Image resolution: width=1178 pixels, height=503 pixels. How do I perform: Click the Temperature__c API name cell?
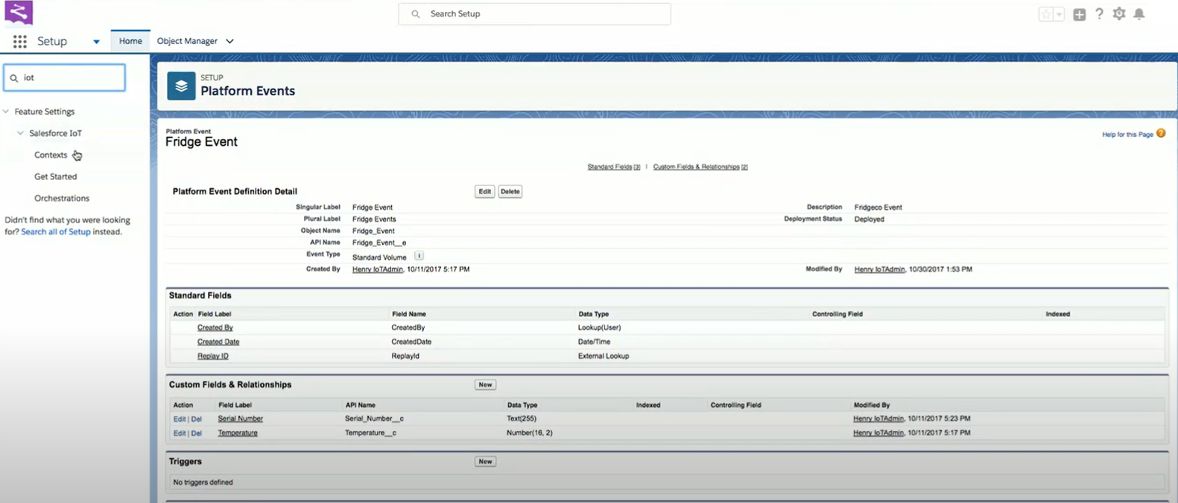click(x=370, y=433)
